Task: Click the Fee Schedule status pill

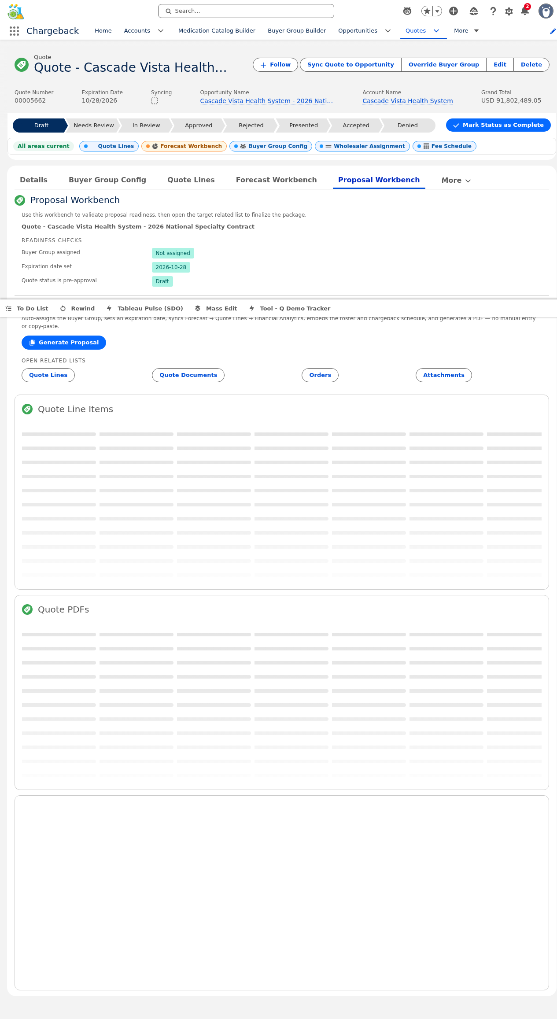Action: tap(444, 146)
